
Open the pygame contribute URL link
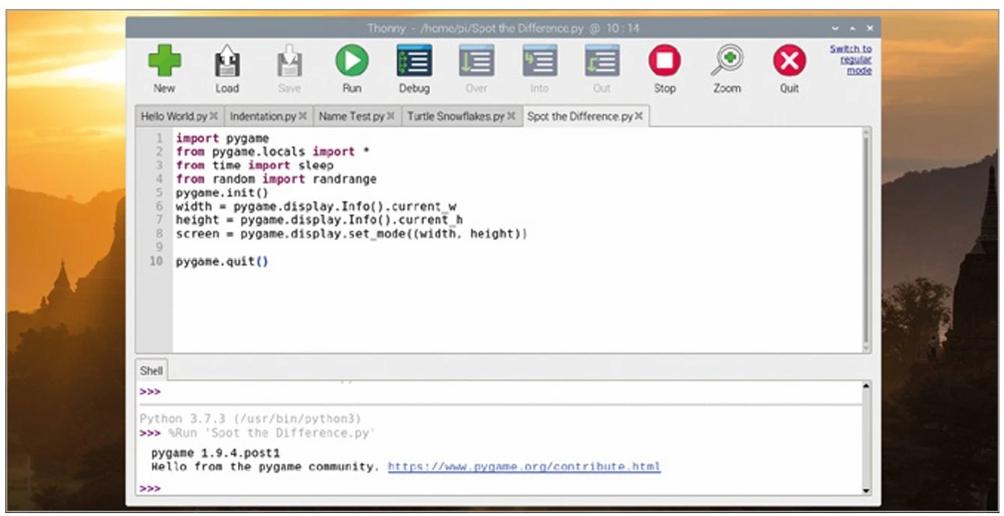[524, 466]
